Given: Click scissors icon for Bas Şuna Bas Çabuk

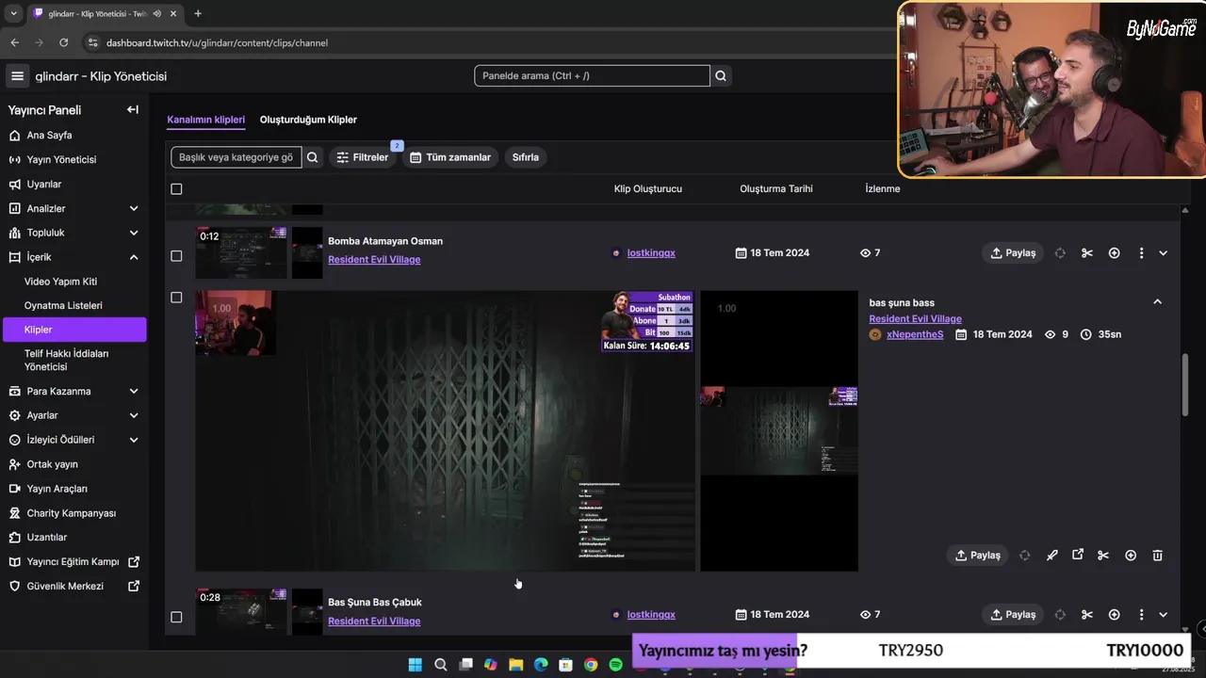Looking at the screenshot, I should tap(1087, 615).
